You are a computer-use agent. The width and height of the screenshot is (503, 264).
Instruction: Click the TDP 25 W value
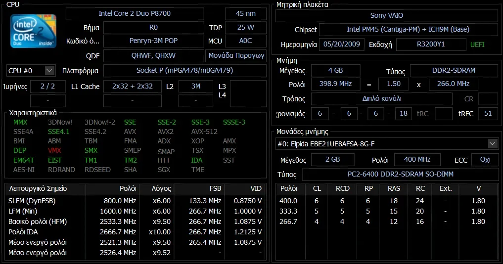[x=246, y=28]
